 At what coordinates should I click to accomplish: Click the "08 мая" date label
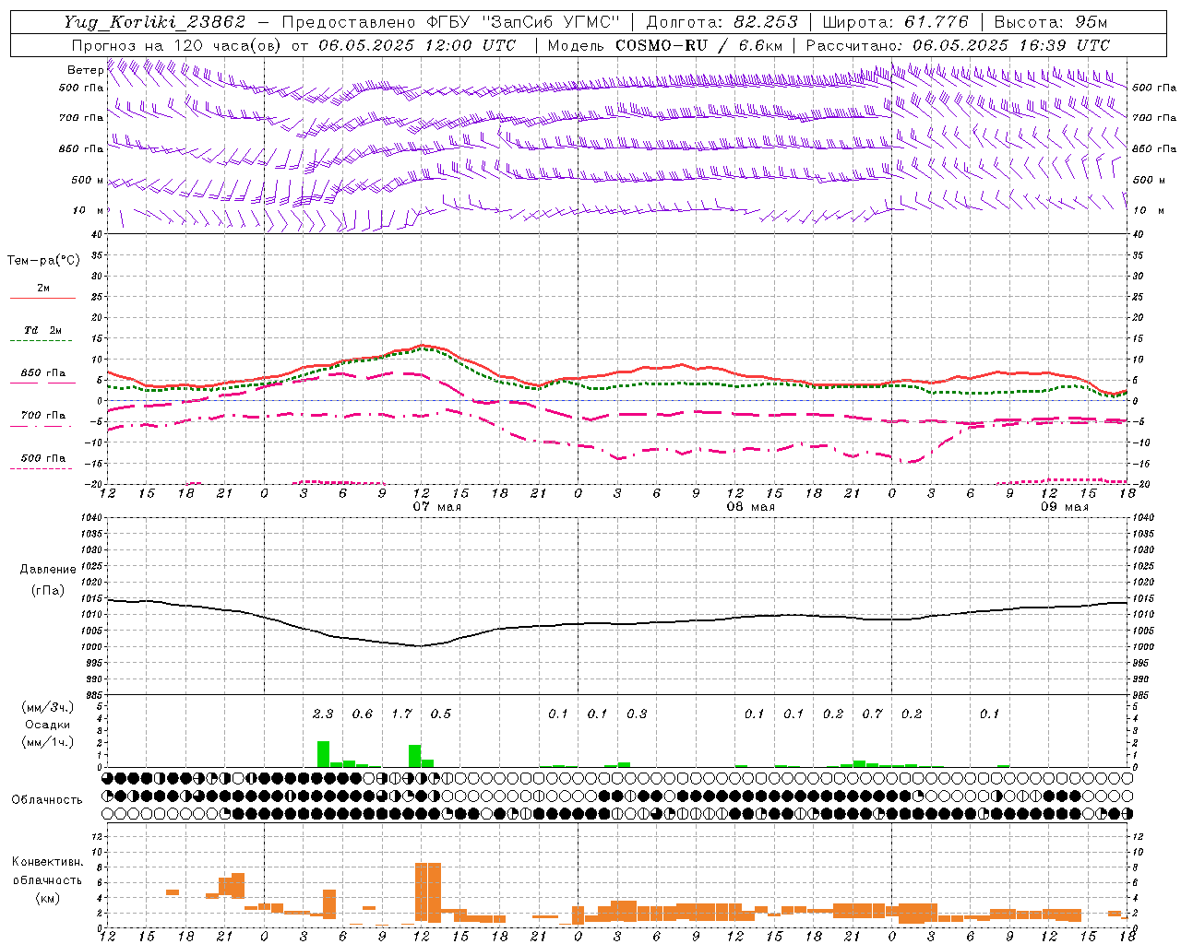click(x=751, y=507)
